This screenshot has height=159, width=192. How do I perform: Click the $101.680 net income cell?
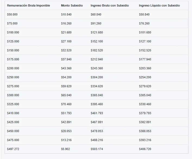coord(145,32)
